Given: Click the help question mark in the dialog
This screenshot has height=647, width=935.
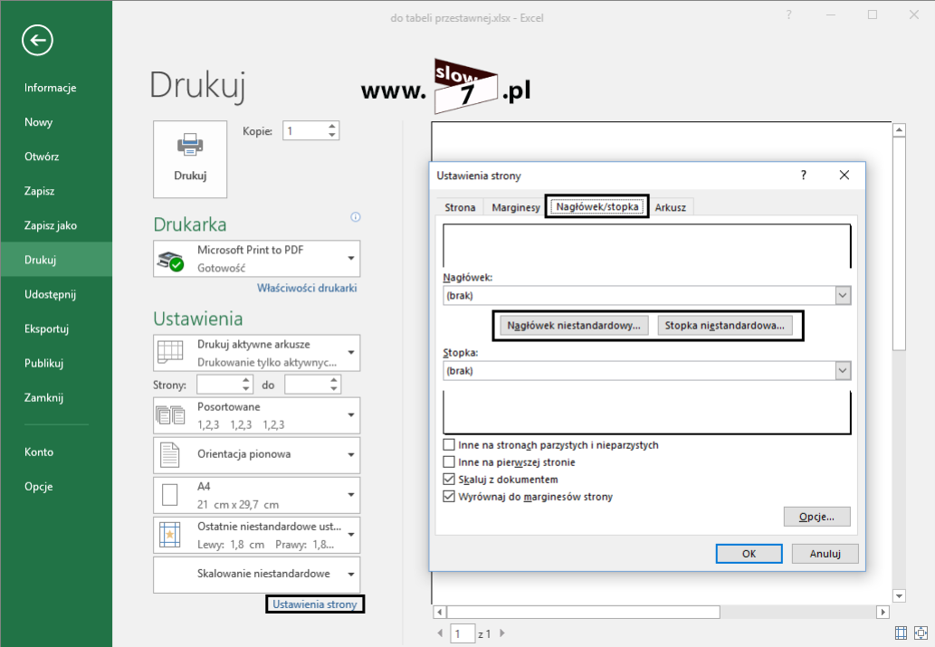Looking at the screenshot, I should pyautogui.click(x=803, y=176).
